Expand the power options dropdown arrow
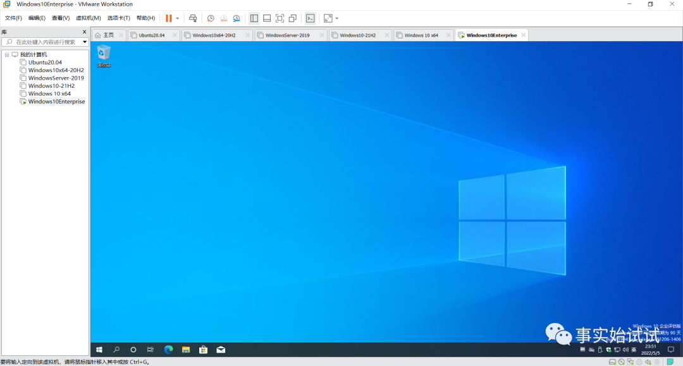This screenshot has width=683, height=366. (x=177, y=18)
